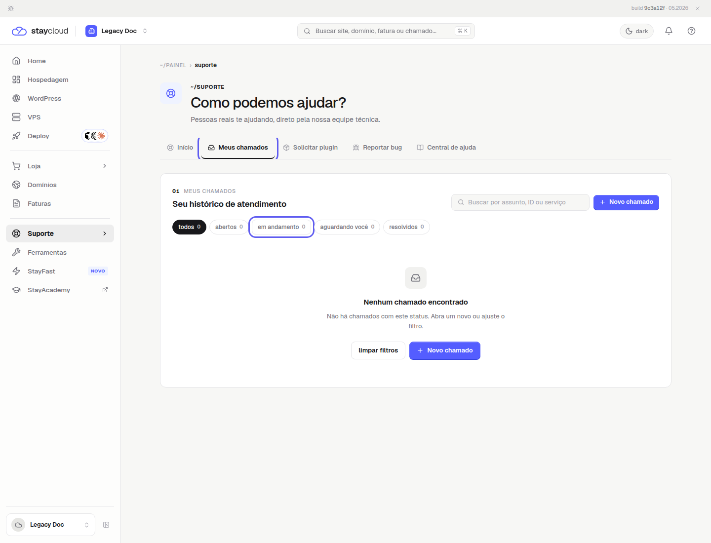Open Central de ajuda tab
The image size is (711, 543).
point(446,148)
